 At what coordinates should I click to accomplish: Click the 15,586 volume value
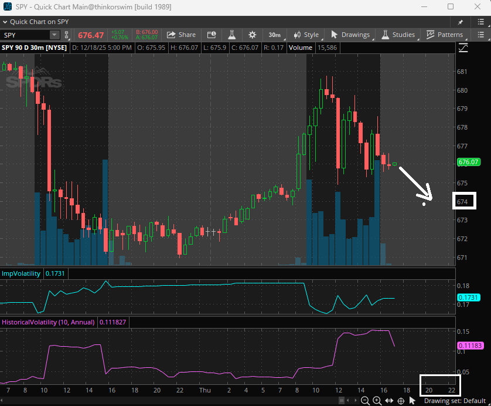327,48
